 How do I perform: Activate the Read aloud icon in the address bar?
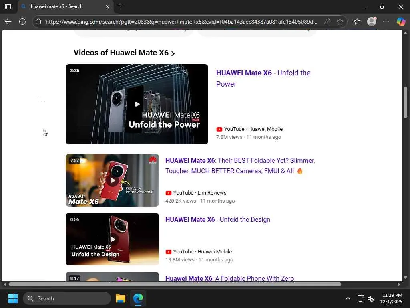coord(327,22)
